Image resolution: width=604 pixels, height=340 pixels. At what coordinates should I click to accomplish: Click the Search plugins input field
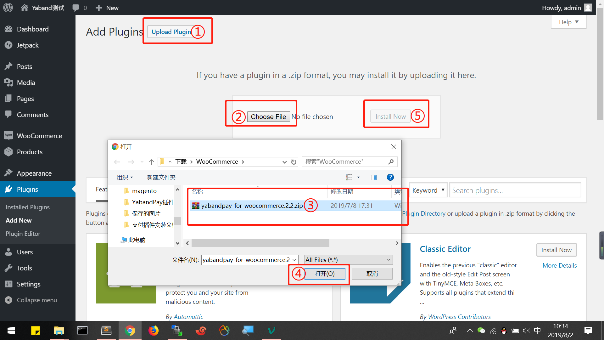point(515,190)
